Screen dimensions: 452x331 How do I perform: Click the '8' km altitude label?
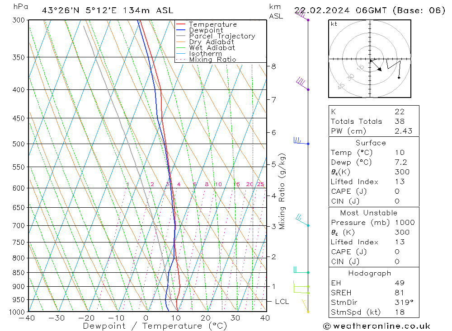click(x=273, y=66)
